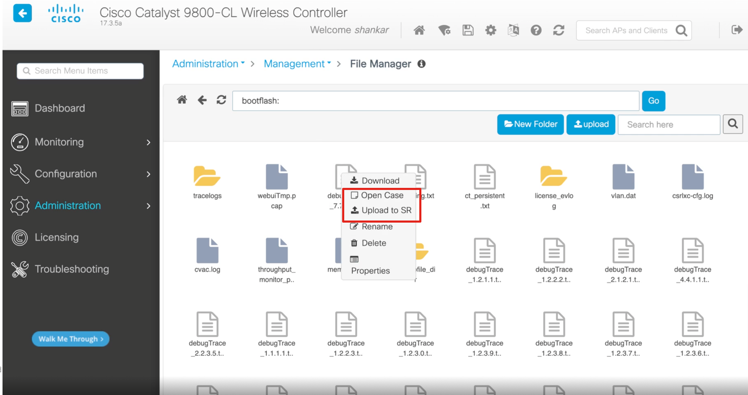The image size is (748, 395).
Task: Expand the Configuration menu chevron
Action: pos(148,174)
